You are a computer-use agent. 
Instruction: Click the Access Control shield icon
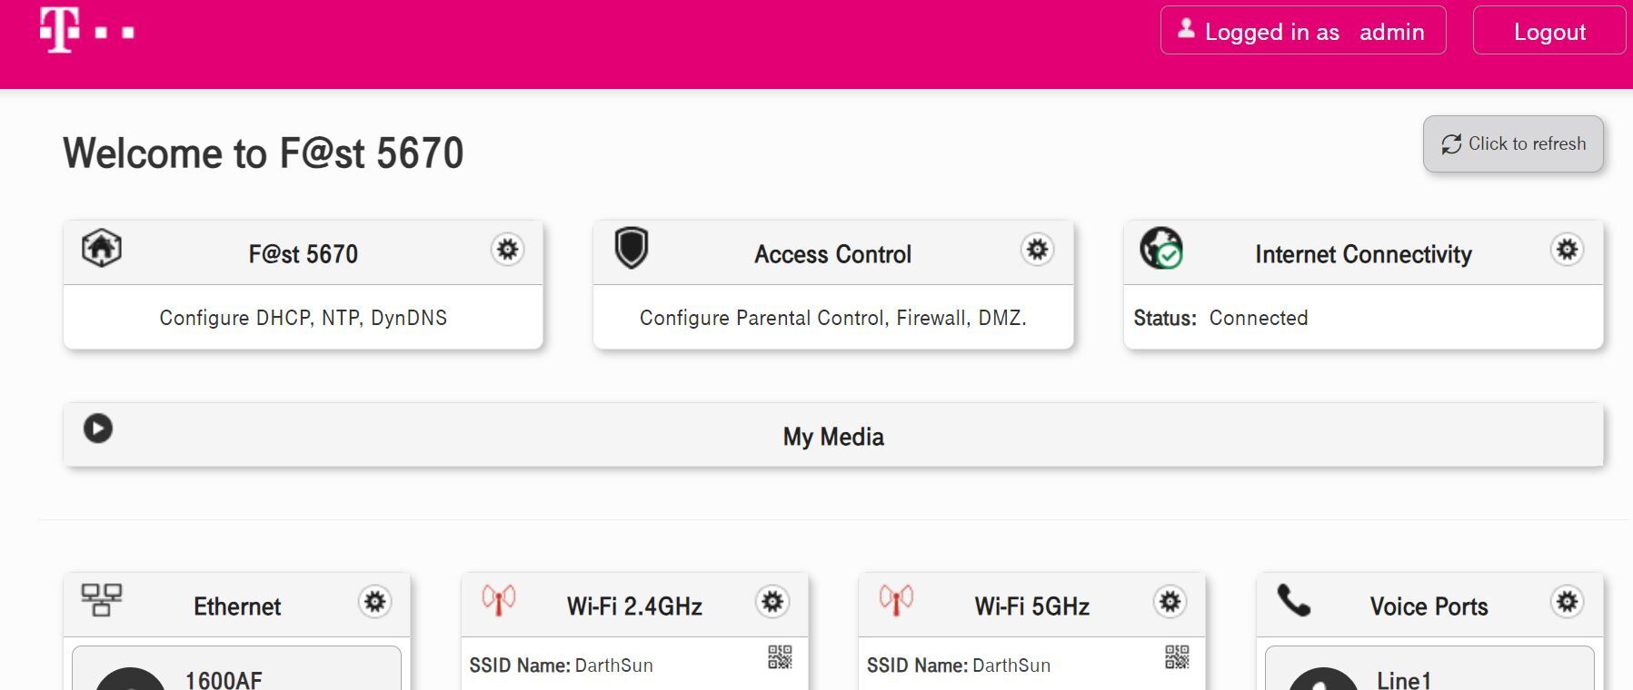coord(632,247)
